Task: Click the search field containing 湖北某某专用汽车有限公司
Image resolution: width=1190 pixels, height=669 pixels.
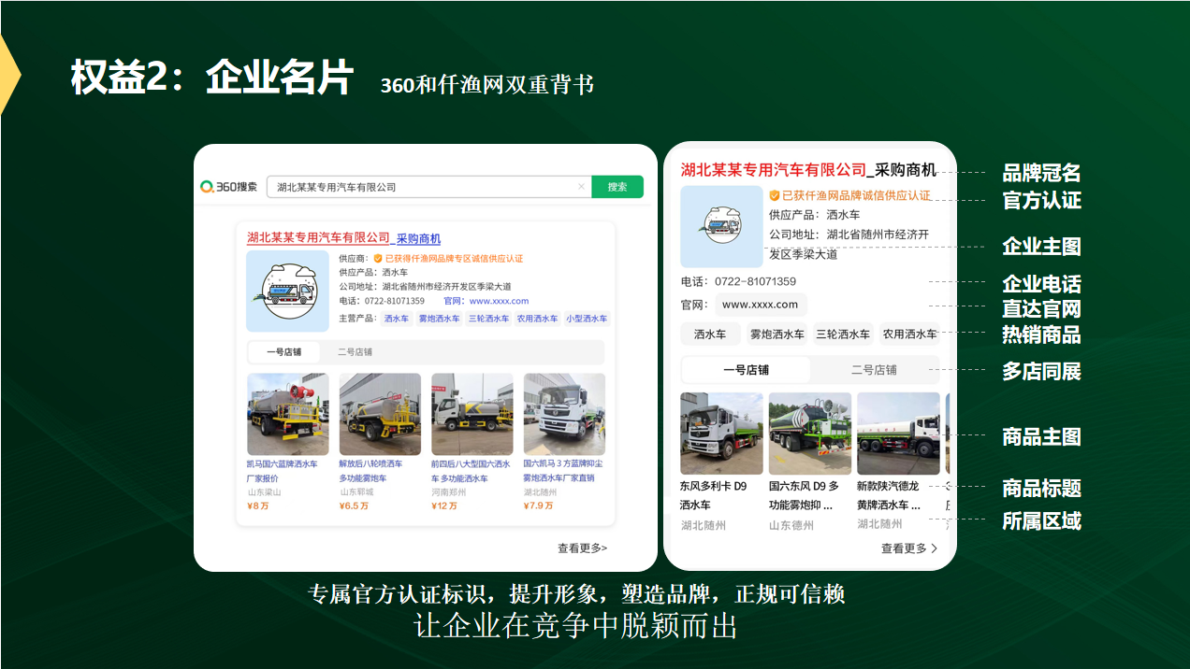Action: click(421, 187)
